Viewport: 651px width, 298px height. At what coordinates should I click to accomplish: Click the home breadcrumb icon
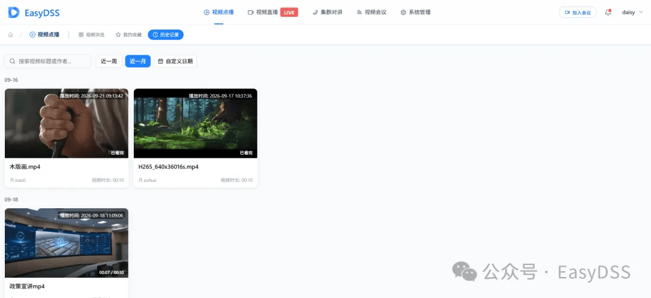point(11,35)
